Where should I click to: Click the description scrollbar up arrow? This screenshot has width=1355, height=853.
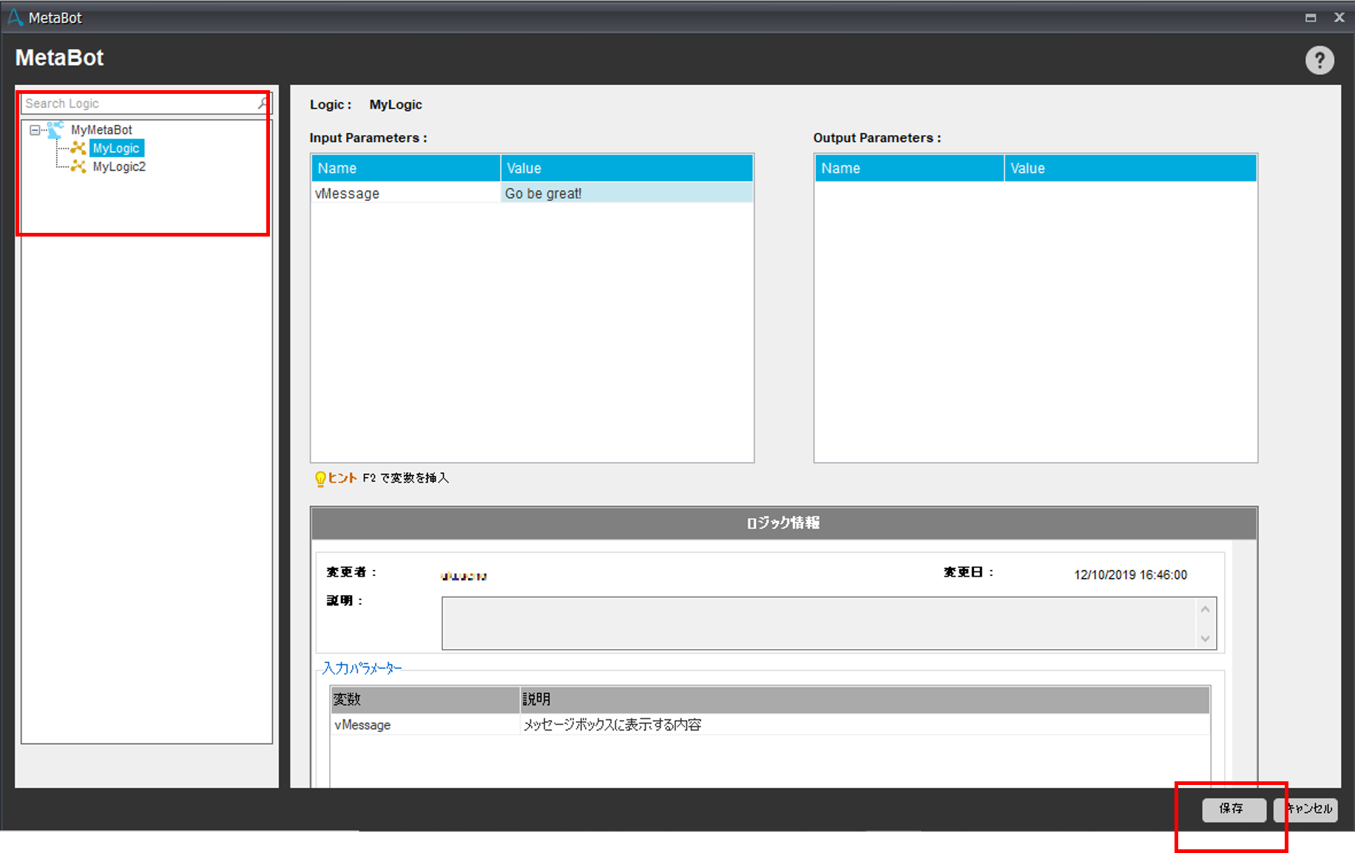tap(1205, 609)
